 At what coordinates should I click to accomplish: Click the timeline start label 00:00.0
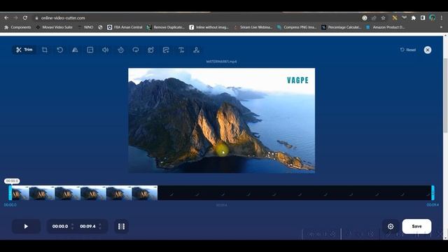pyautogui.click(x=10, y=205)
